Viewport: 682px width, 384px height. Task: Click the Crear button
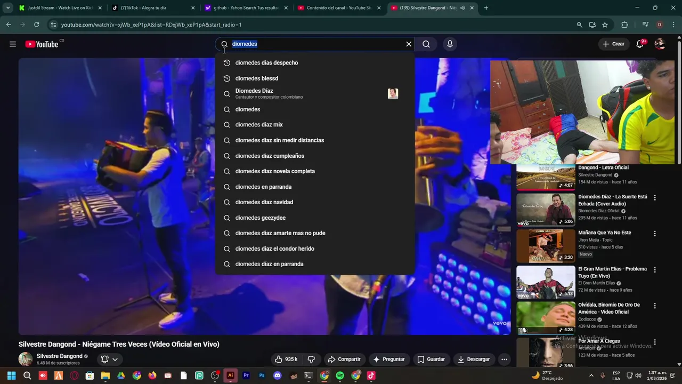(x=613, y=44)
